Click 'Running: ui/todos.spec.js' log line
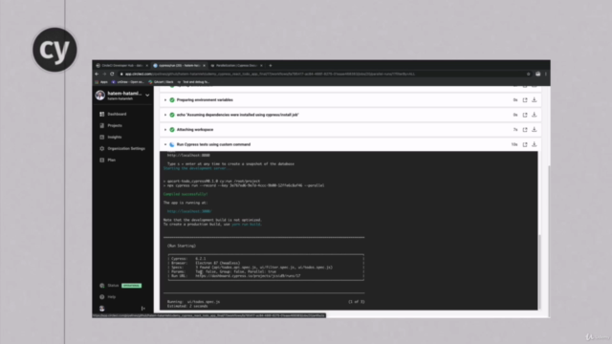 (193, 302)
